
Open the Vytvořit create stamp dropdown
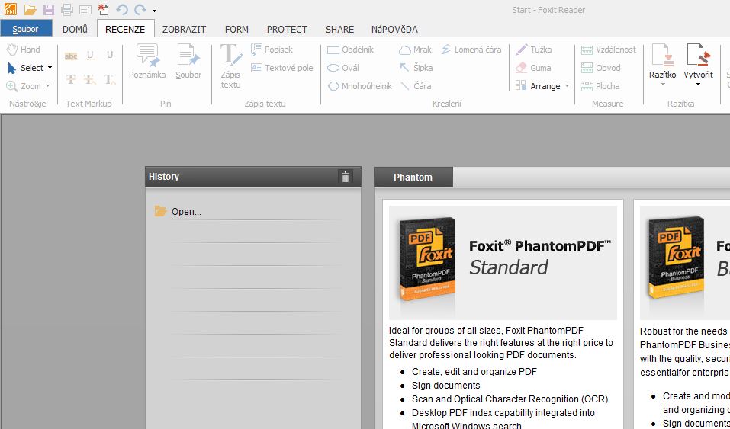point(698,66)
